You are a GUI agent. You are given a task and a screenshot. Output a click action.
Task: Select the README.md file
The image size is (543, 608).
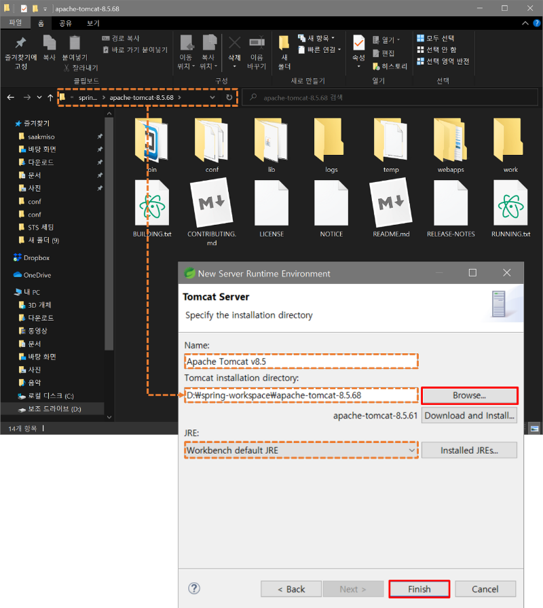coord(391,209)
